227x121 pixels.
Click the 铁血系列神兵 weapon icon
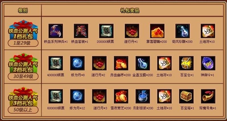pyautogui.click(x=56, y=31)
